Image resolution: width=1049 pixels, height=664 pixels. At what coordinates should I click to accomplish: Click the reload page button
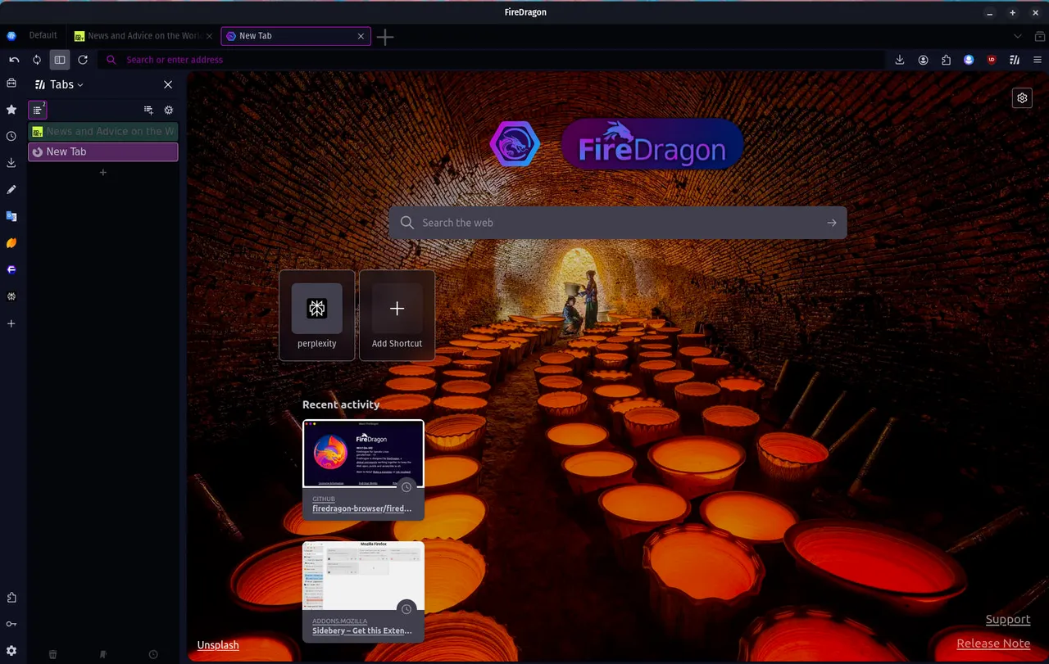[x=83, y=60]
